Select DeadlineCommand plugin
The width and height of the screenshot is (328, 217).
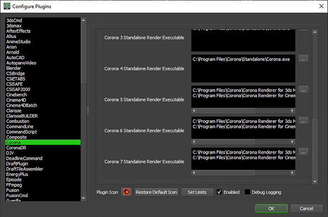click(x=43, y=158)
